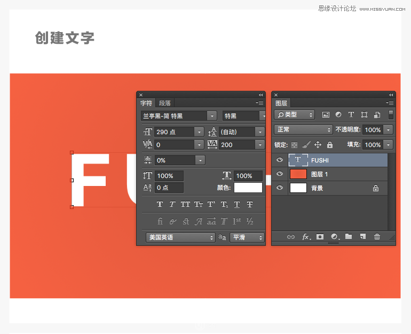The height and width of the screenshot is (334, 411).
Task: Click the vertical scale 100% field
Action: point(169,175)
